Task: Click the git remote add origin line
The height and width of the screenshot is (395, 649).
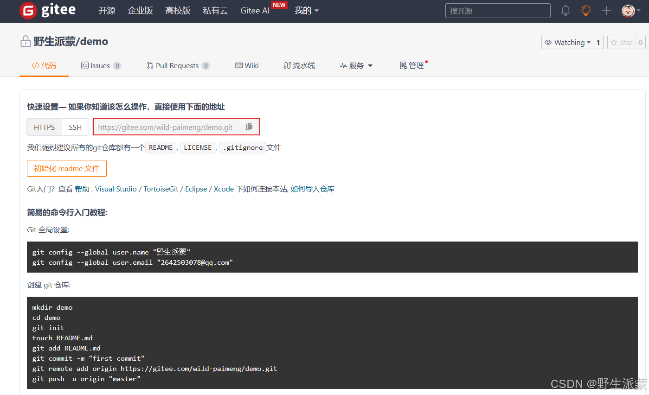Action: pyautogui.click(x=154, y=369)
